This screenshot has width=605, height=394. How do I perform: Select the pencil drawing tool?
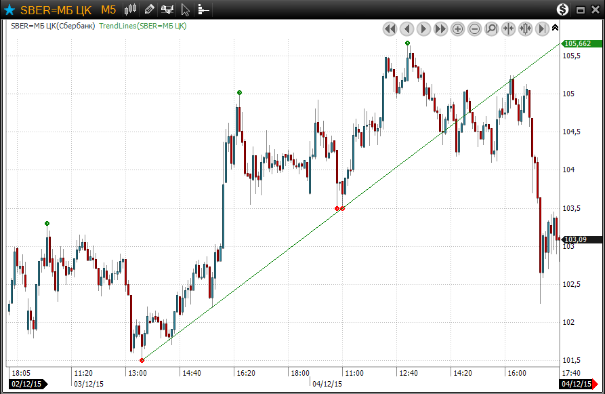(x=149, y=9)
